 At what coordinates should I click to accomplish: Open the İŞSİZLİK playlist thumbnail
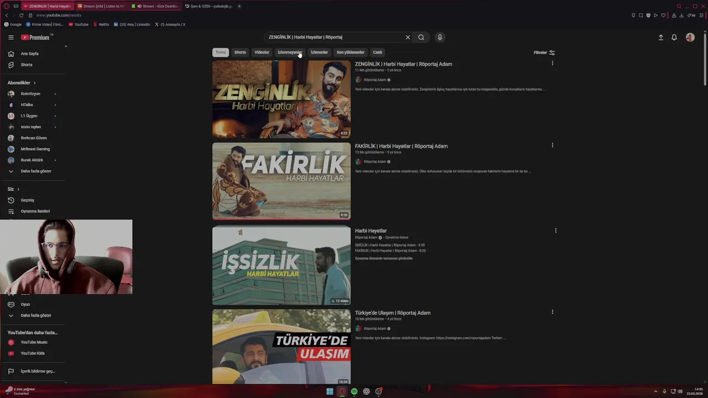pyautogui.click(x=282, y=265)
